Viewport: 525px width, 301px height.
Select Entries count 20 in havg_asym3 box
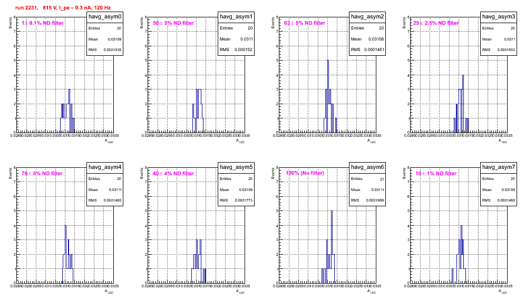(513, 28)
